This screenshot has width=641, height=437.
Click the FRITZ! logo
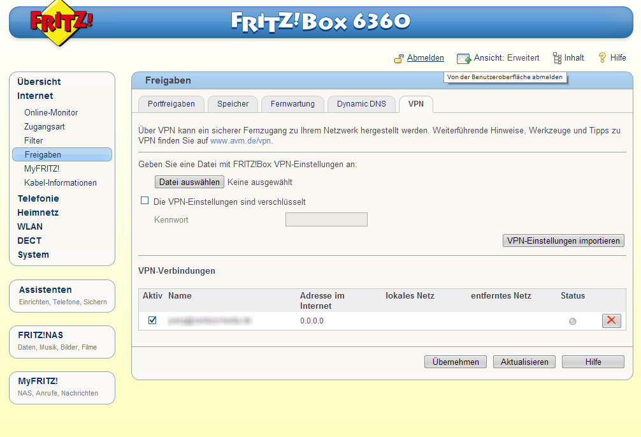click(61, 23)
